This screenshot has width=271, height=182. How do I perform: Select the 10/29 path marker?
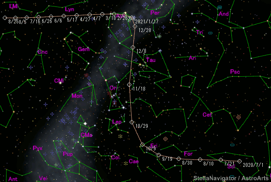click(x=132, y=122)
